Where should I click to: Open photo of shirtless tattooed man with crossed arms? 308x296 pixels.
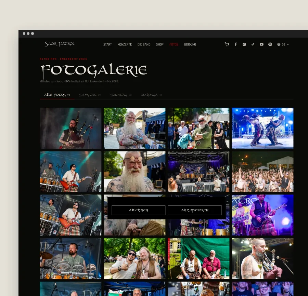coord(134,128)
